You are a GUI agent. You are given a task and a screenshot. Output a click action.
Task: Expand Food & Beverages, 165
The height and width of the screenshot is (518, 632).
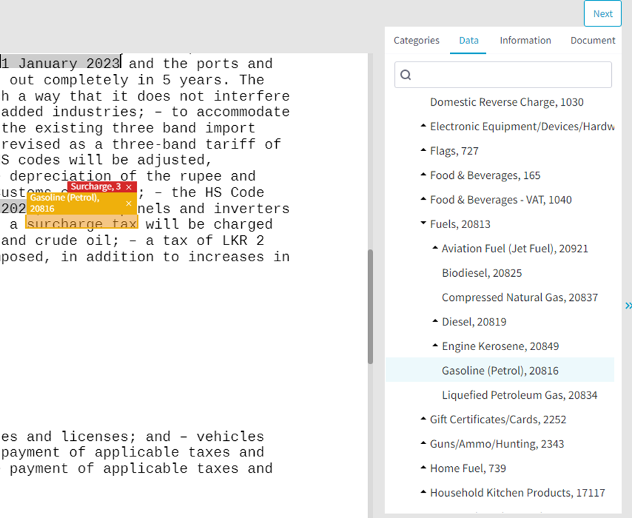(423, 175)
